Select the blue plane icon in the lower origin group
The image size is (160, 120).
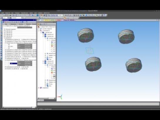[x=52, y=69]
